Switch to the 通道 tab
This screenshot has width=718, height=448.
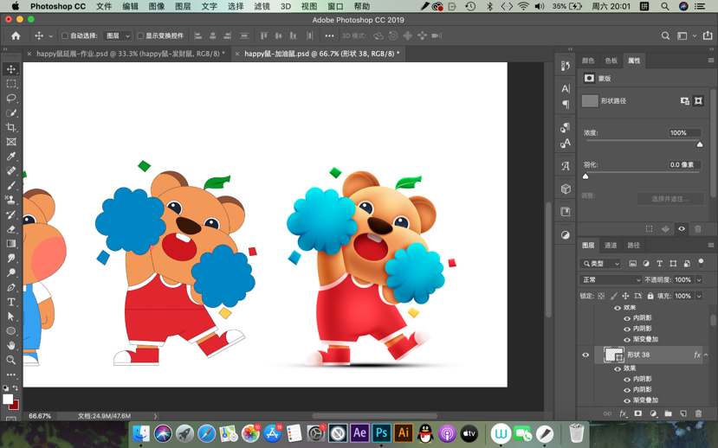click(611, 246)
